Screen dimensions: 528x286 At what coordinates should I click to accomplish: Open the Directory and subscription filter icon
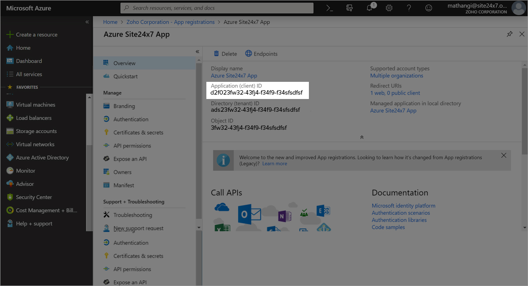[x=350, y=8]
